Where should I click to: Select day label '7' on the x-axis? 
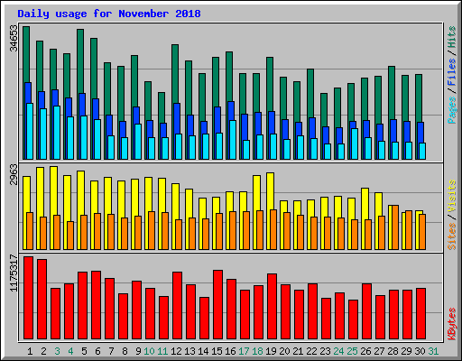(111, 351)
